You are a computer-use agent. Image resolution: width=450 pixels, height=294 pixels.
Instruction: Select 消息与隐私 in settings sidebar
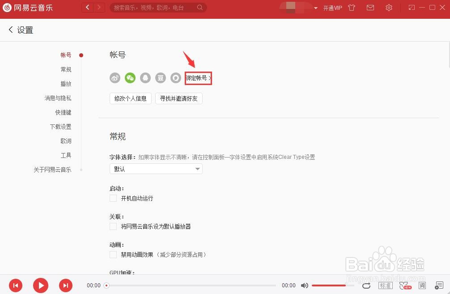(58, 98)
